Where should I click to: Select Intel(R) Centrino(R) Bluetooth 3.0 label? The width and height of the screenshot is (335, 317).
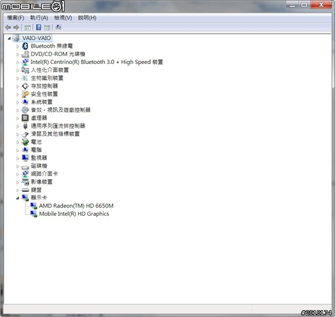point(97,62)
